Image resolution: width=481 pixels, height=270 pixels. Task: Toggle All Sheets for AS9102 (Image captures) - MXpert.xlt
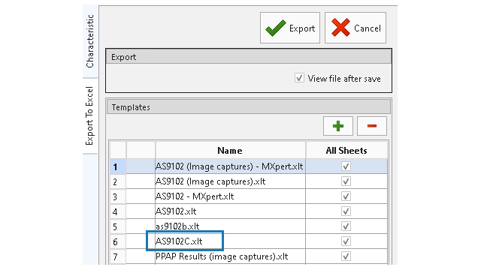click(x=346, y=166)
